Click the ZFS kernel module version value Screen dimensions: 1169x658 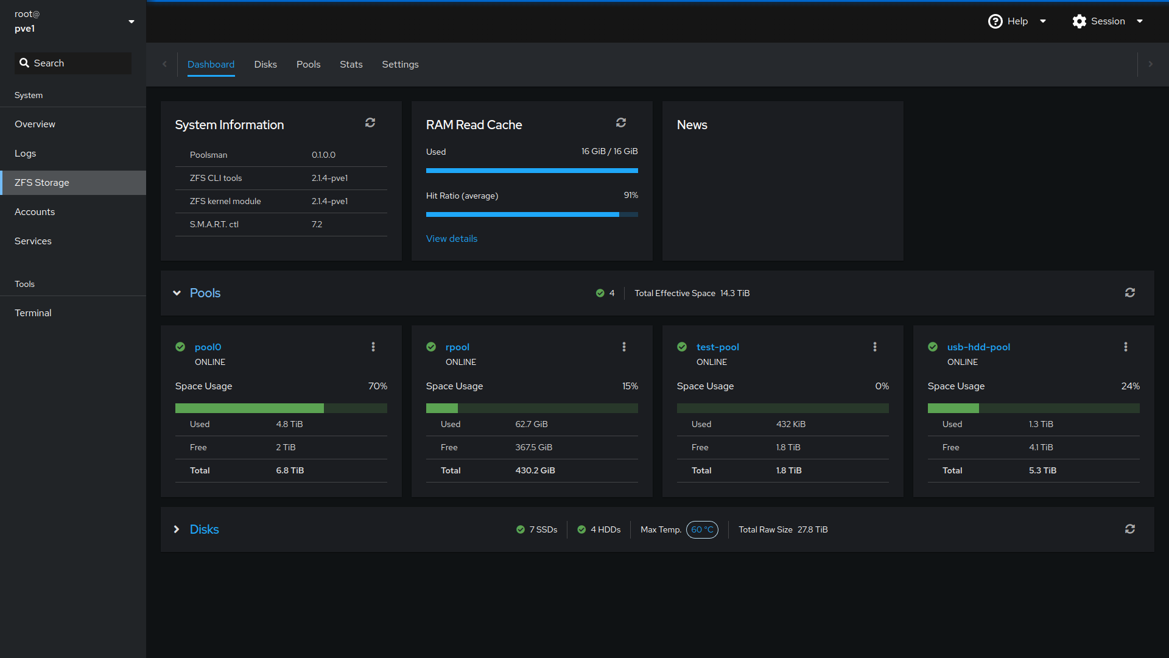(329, 201)
